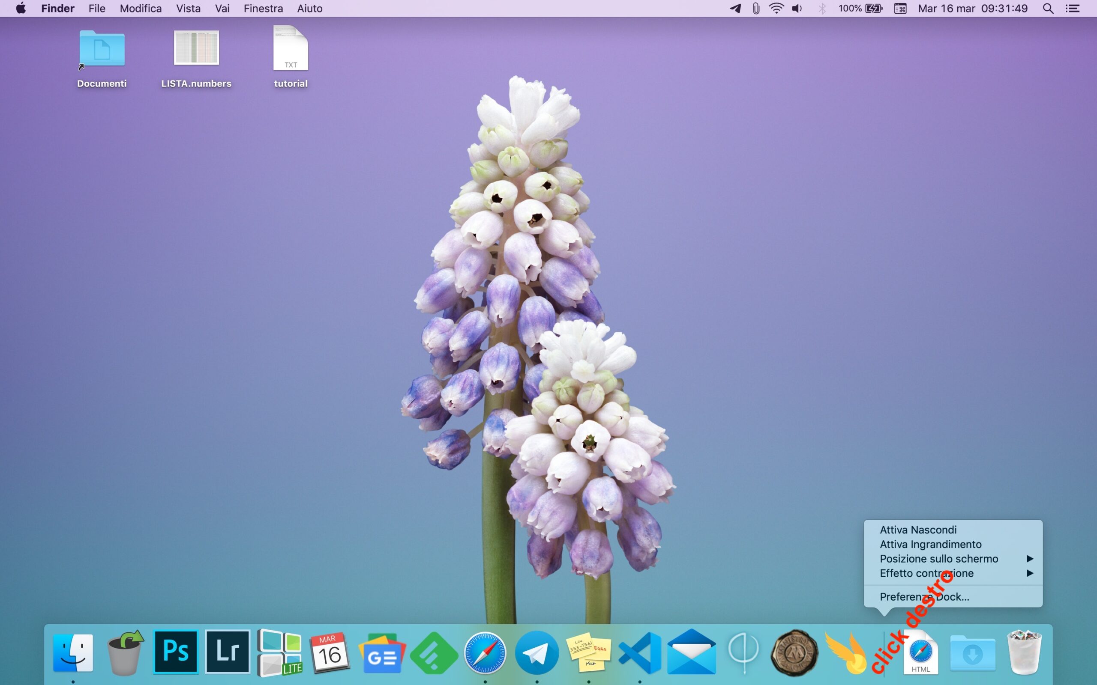Open the Trash in the Dock
Viewport: 1097px width, 685px height.
1024,652
